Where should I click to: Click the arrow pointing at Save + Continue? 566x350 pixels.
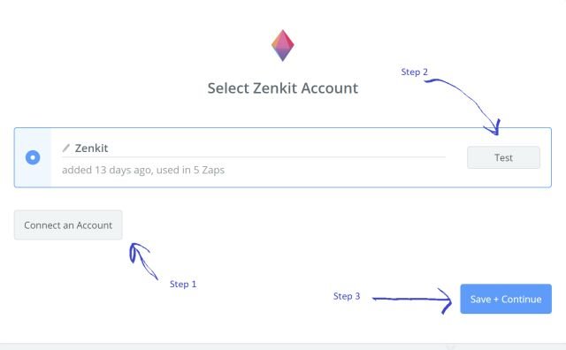point(412,301)
